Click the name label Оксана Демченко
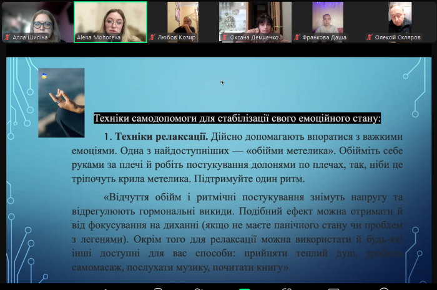Screen dimensions: 437x290 [253, 37]
